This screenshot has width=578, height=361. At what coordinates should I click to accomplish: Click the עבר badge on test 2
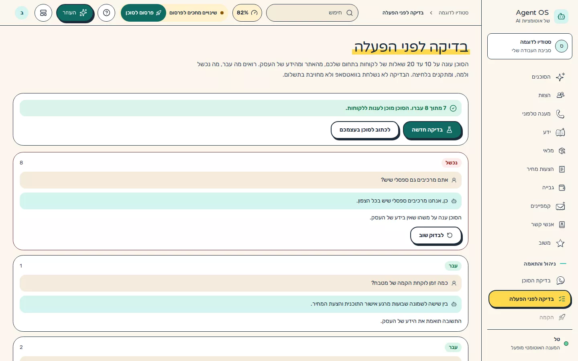tap(453, 347)
